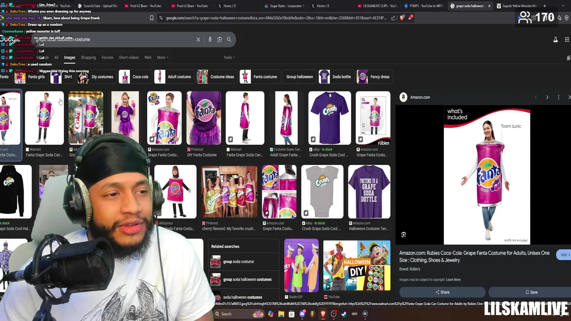This screenshot has height=321, width=571.
Task: Open Crush Grape purple t-shirt eBay thumbnail
Action: (330, 118)
